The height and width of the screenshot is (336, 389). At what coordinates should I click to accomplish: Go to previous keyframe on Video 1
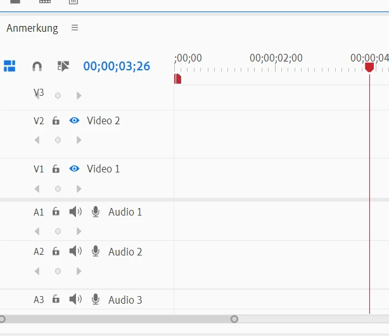click(37, 189)
